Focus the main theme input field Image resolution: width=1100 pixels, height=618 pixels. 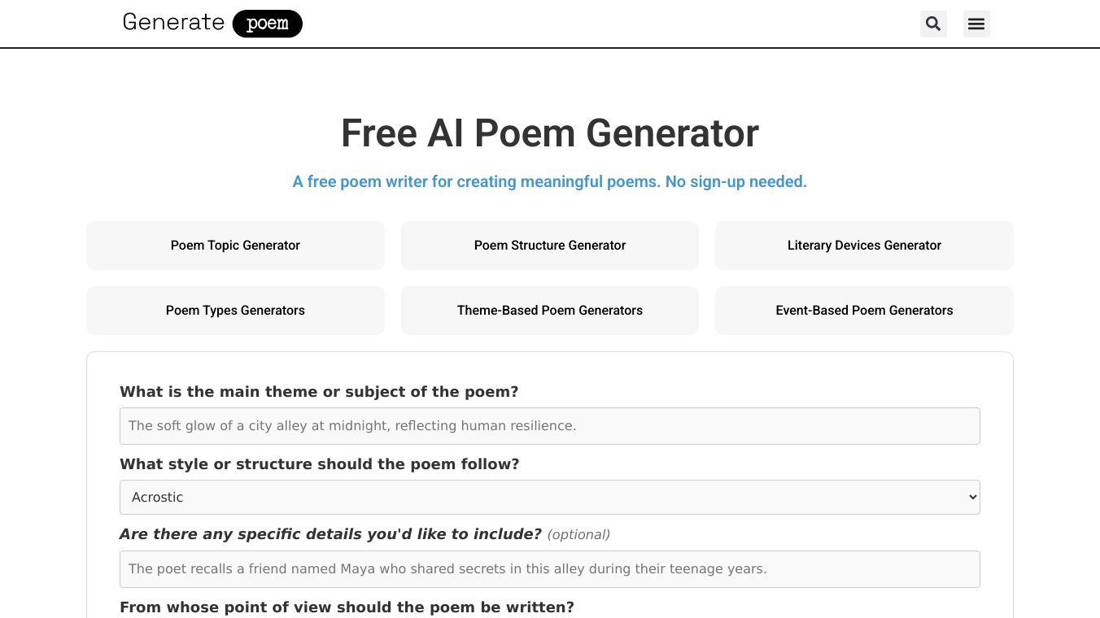click(550, 426)
